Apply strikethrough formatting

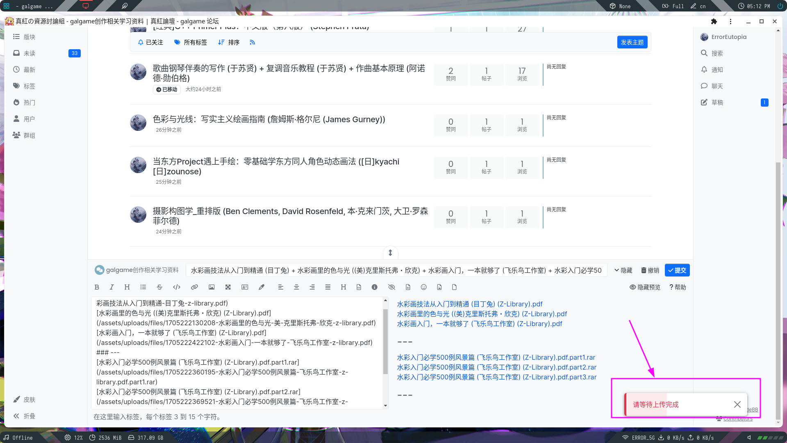click(x=159, y=287)
